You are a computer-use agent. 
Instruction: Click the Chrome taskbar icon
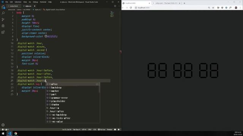[16, 133]
